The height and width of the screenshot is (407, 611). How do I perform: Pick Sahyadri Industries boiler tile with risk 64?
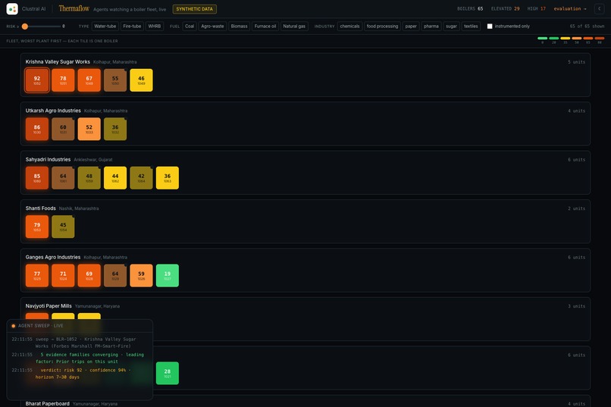pos(63,178)
